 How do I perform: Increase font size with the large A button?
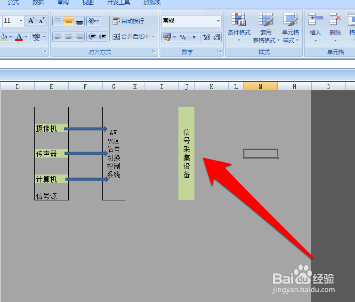pos(31,21)
